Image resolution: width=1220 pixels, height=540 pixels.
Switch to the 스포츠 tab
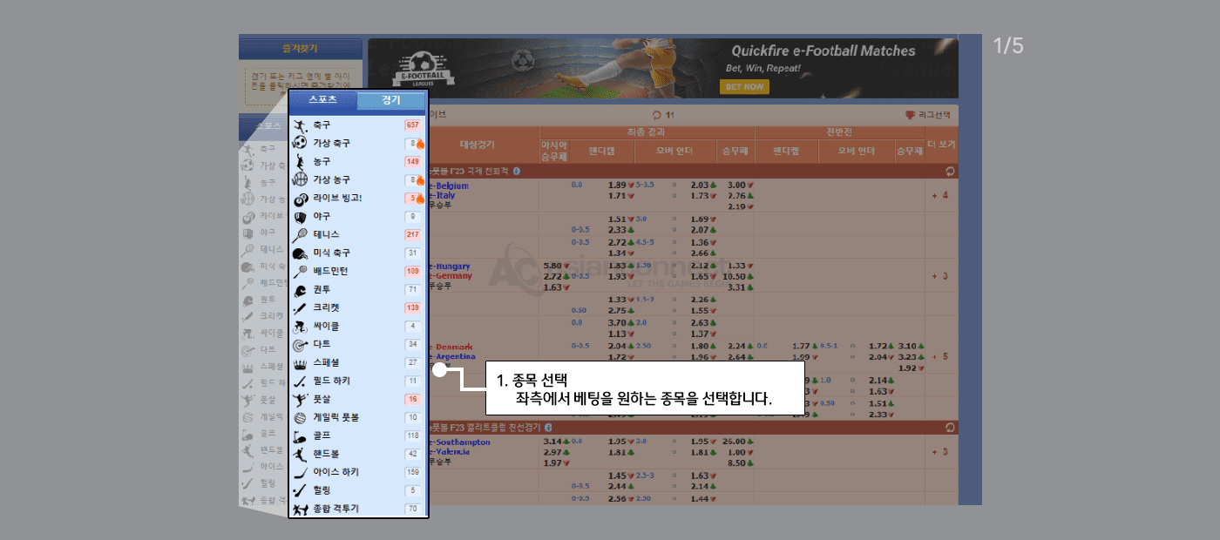tap(322, 100)
